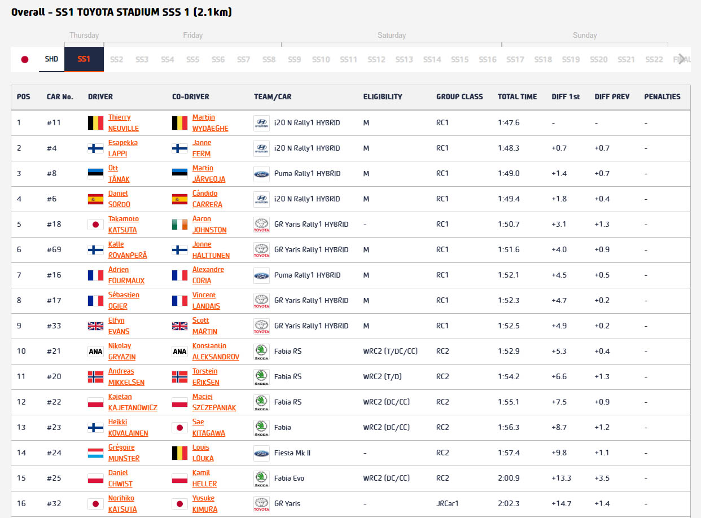This screenshot has height=518, width=701.
Task: Click car number #69 cell
Action: click(x=54, y=250)
